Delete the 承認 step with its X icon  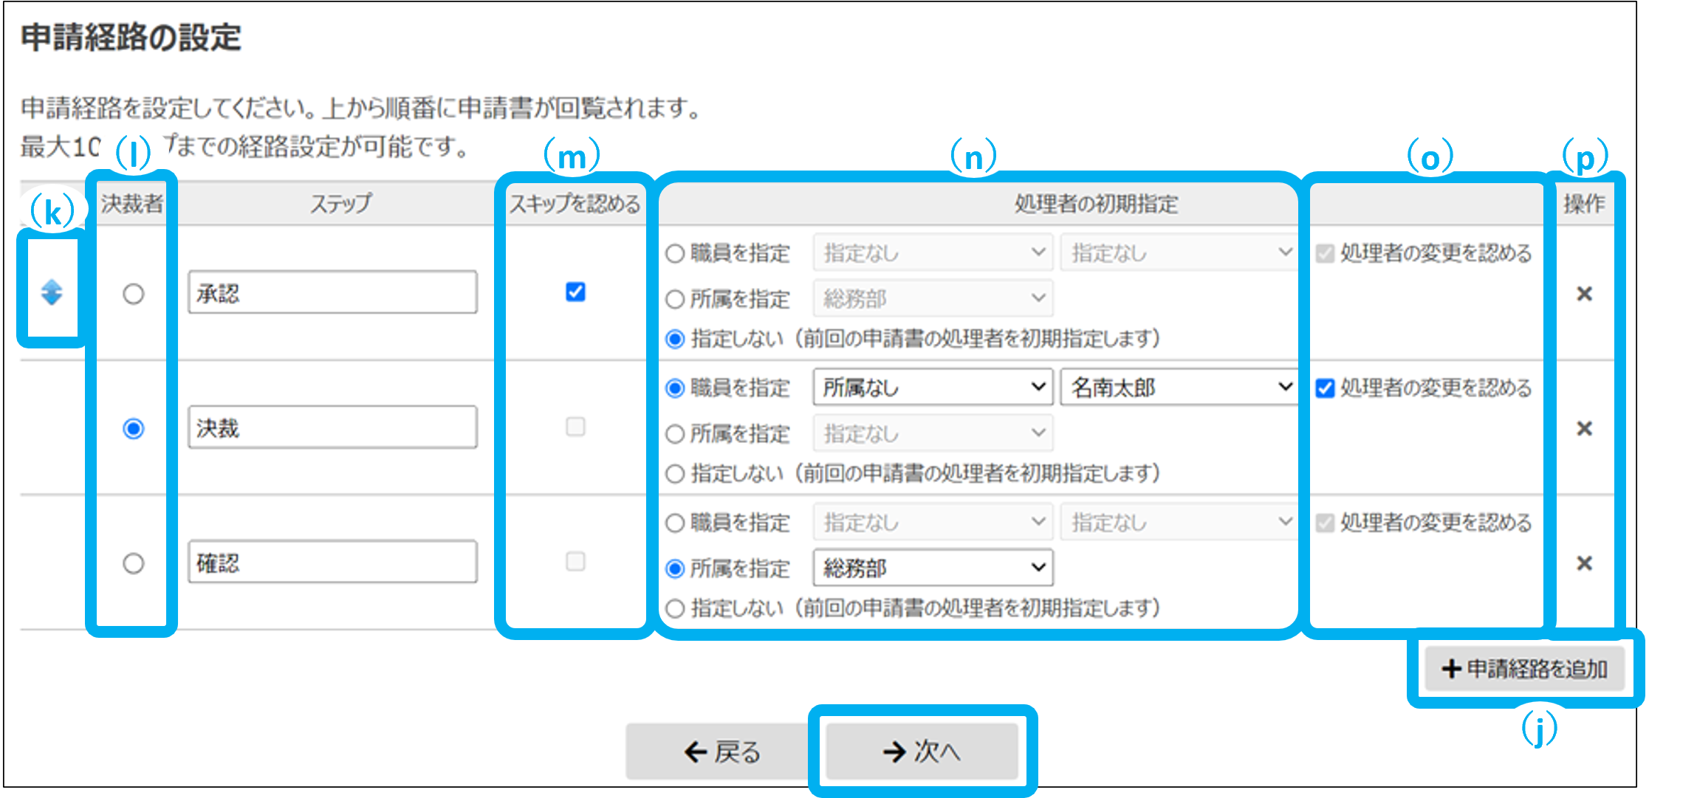1583,294
